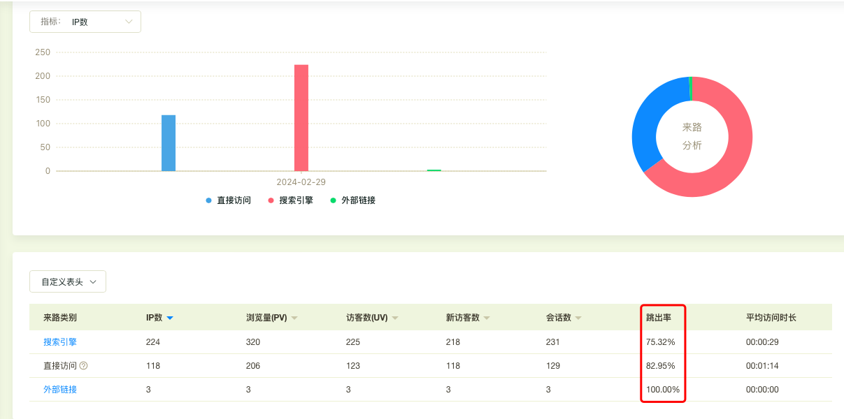Open the 指标 IP数 dropdown
This screenshot has height=419, width=844.
[85, 22]
